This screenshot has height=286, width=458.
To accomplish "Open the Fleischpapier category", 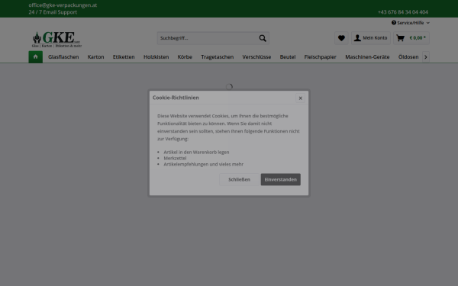I will pos(321,57).
